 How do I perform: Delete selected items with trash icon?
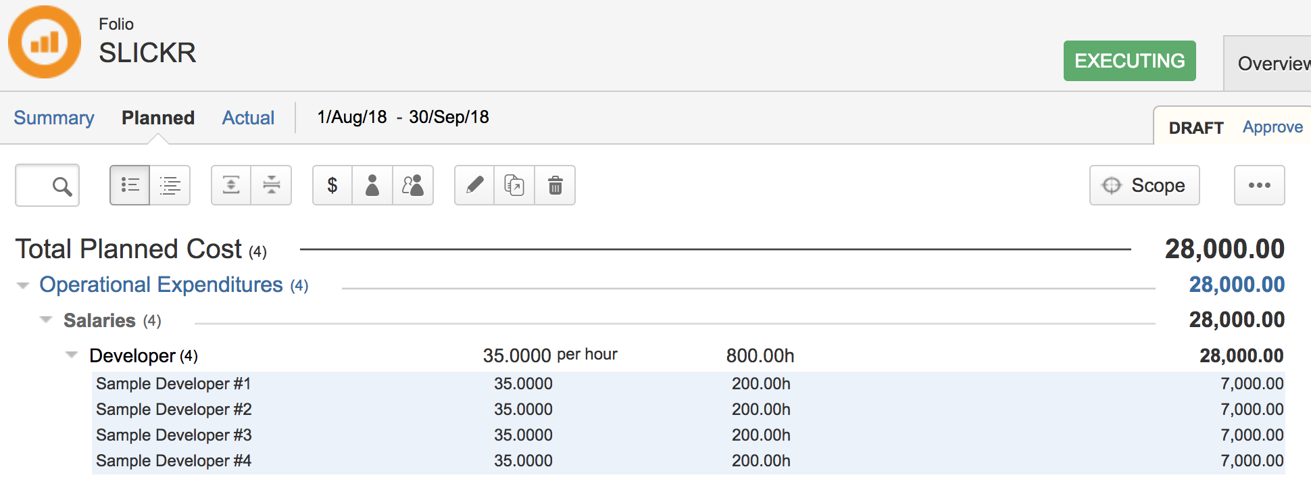coord(555,185)
